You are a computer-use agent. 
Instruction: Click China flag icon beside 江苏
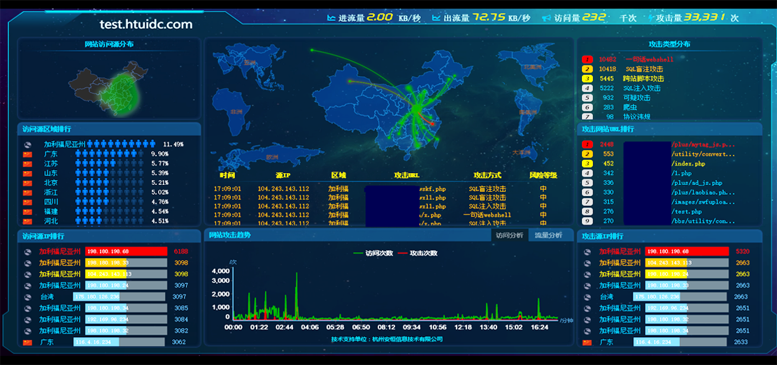(x=28, y=163)
